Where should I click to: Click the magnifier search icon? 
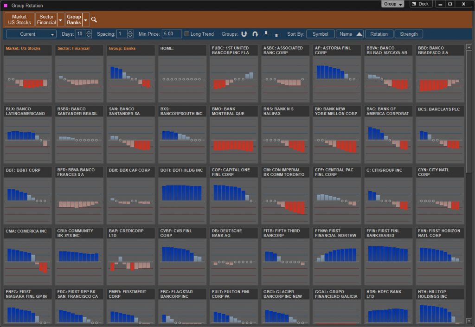point(94,19)
